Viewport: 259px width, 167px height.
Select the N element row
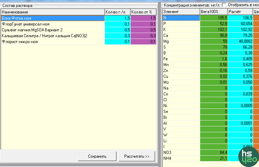(181, 18)
